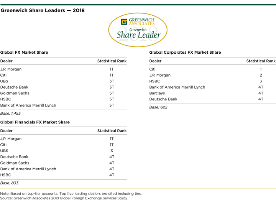
Task: Click UBS's rank 3 in Global Financials table
Action: point(112,151)
